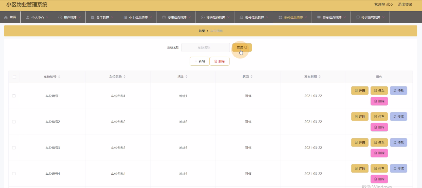Open the 停车信息管理 menu item
The width and height of the screenshot is (422, 188).
331,17
